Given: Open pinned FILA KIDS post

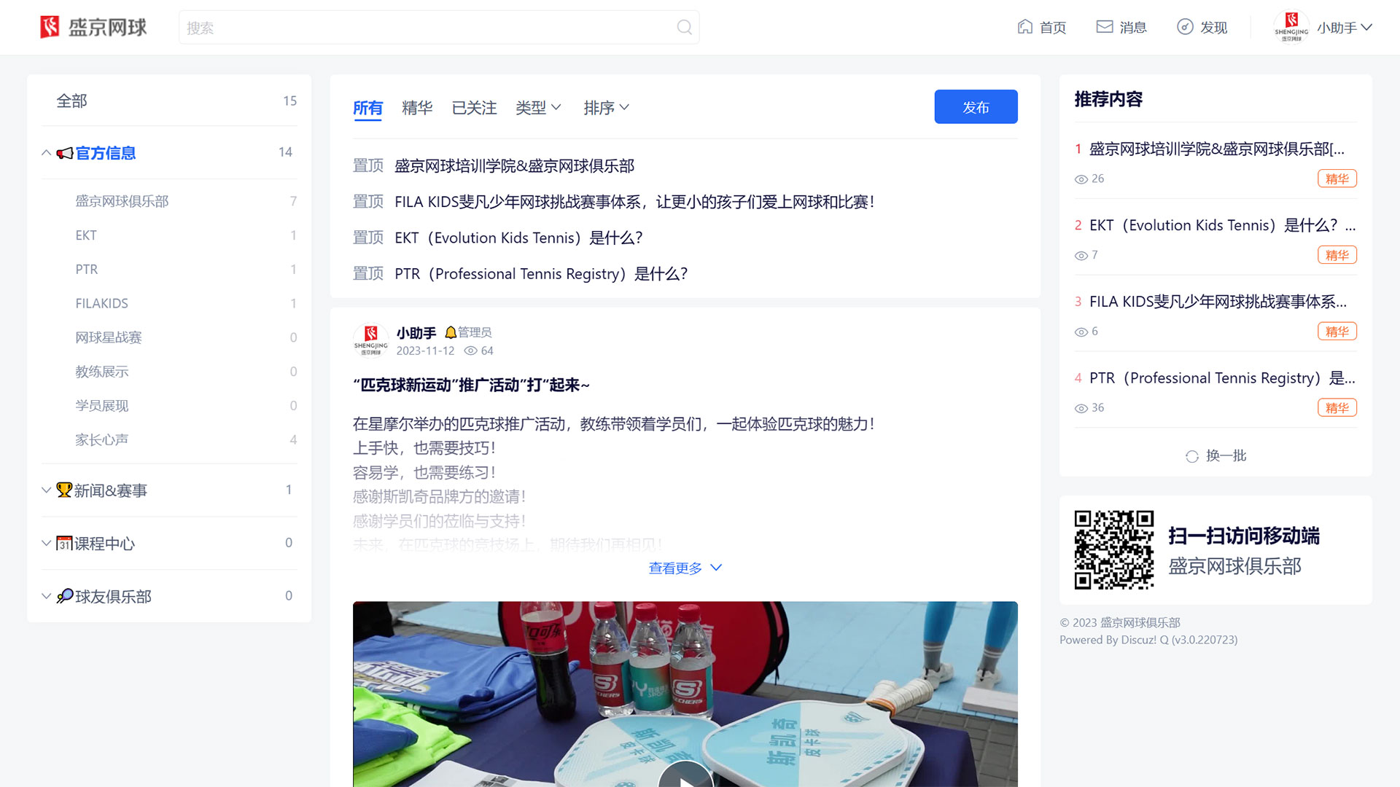Looking at the screenshot, I should (x=634, y=202).
